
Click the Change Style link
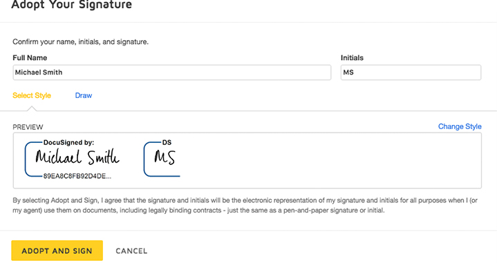(460, 126)
